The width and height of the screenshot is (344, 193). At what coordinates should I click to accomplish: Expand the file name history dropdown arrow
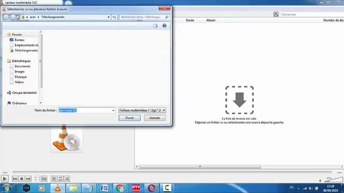[x=113, y=110]
